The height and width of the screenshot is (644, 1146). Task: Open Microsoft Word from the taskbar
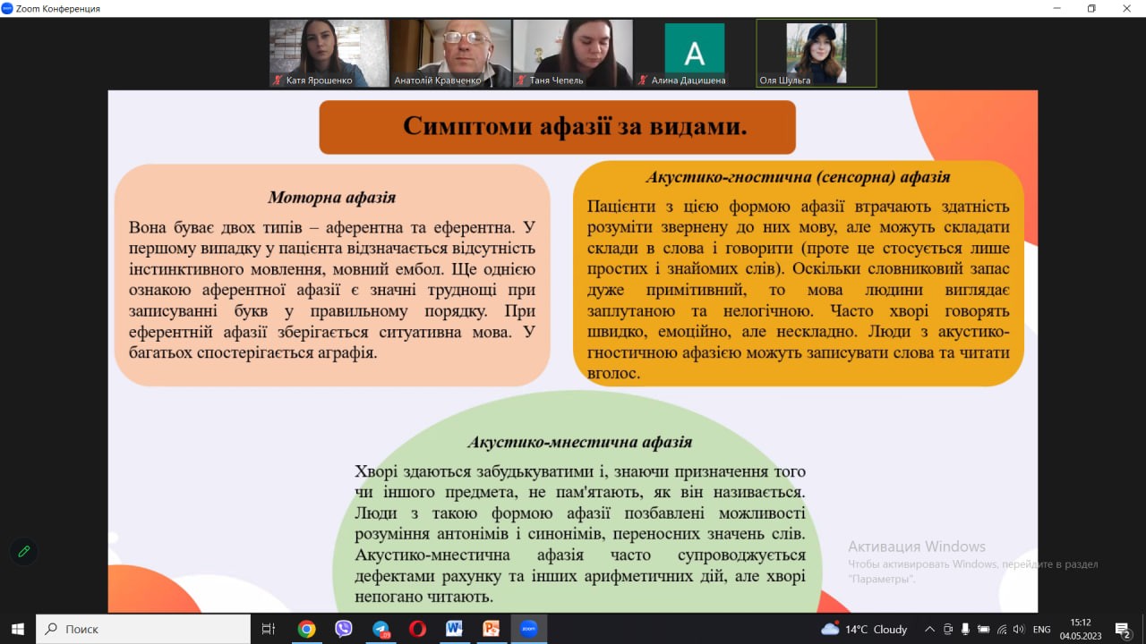click(454, 629)
